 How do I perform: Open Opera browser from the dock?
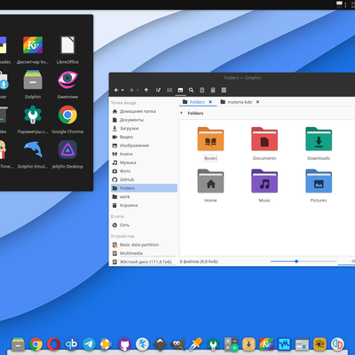click(53, 344)
